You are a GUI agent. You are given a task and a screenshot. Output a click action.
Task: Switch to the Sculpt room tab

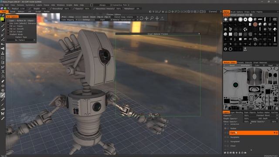tap(38, 12)
